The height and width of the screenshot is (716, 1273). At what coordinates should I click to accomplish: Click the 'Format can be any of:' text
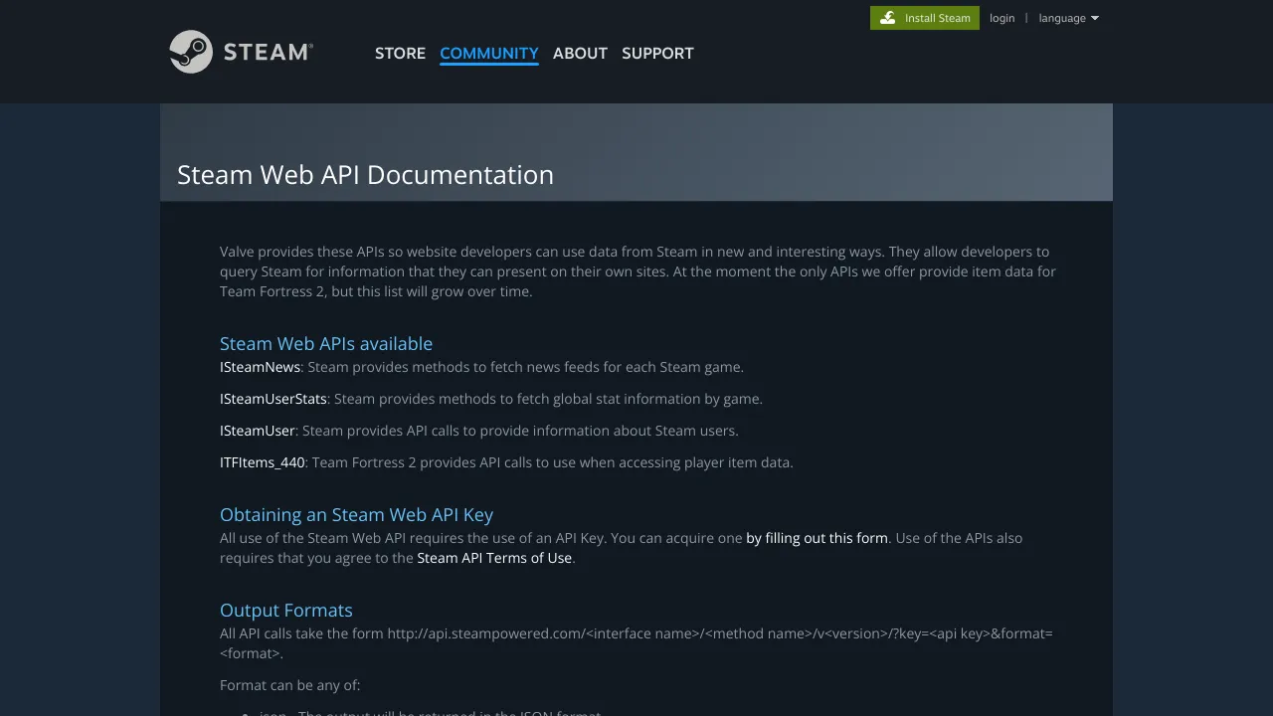[290, 685]
